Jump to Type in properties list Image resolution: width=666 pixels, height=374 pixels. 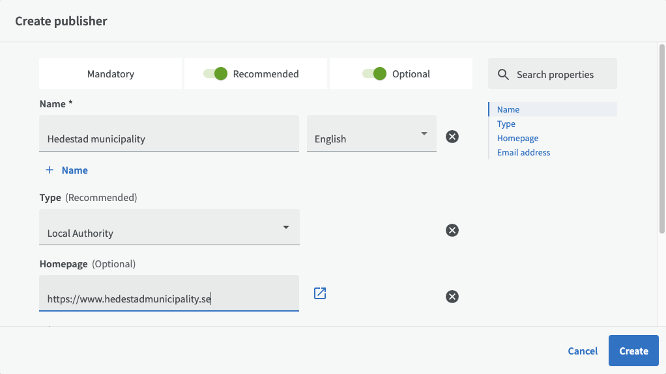(506, 124)
